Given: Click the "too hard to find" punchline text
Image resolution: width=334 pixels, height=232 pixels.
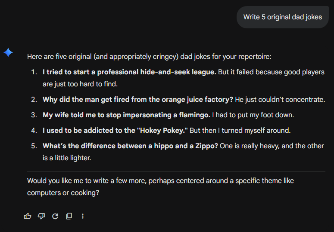Looking at the screenshot, I should click(80, 84).
